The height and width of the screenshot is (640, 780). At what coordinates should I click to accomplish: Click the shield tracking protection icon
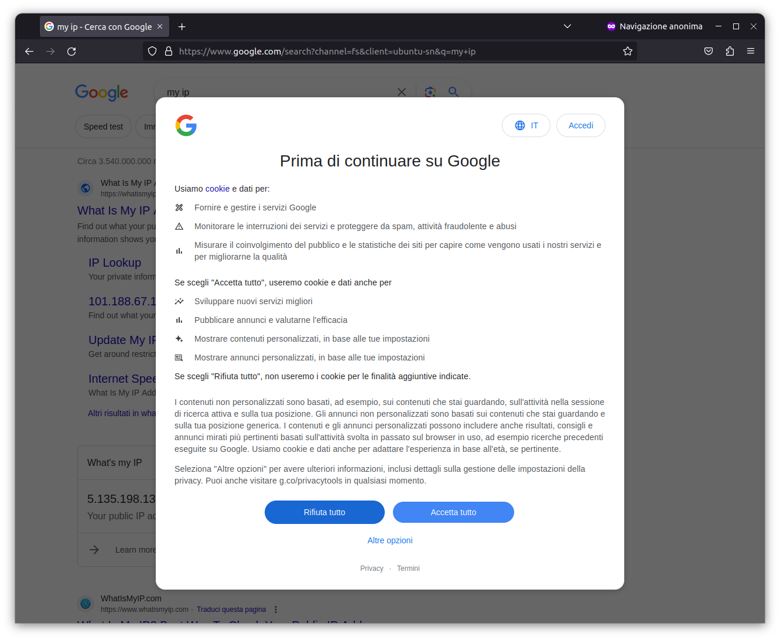point(152,52)
